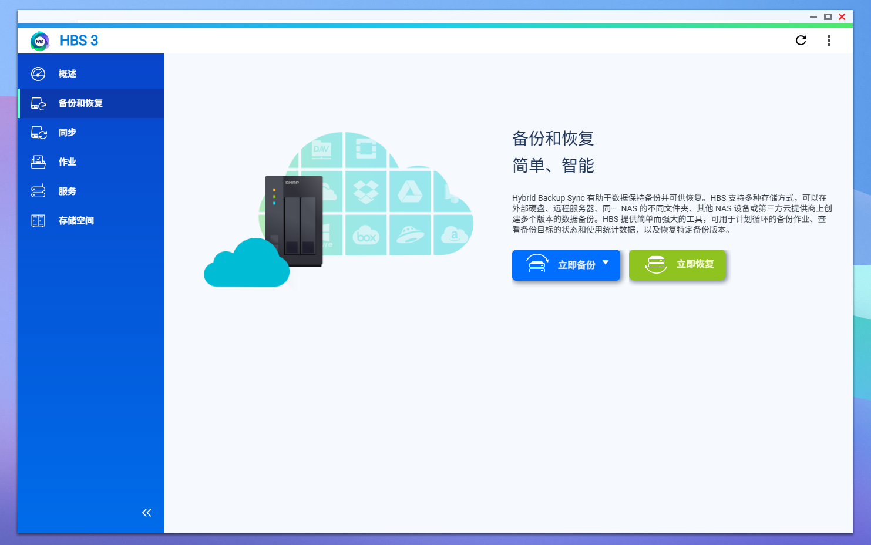Click the HBS 3 app logo
Image resolution: width=871 pixels, height=545 pixels.
pyautogui.click(x=40, y=41)
